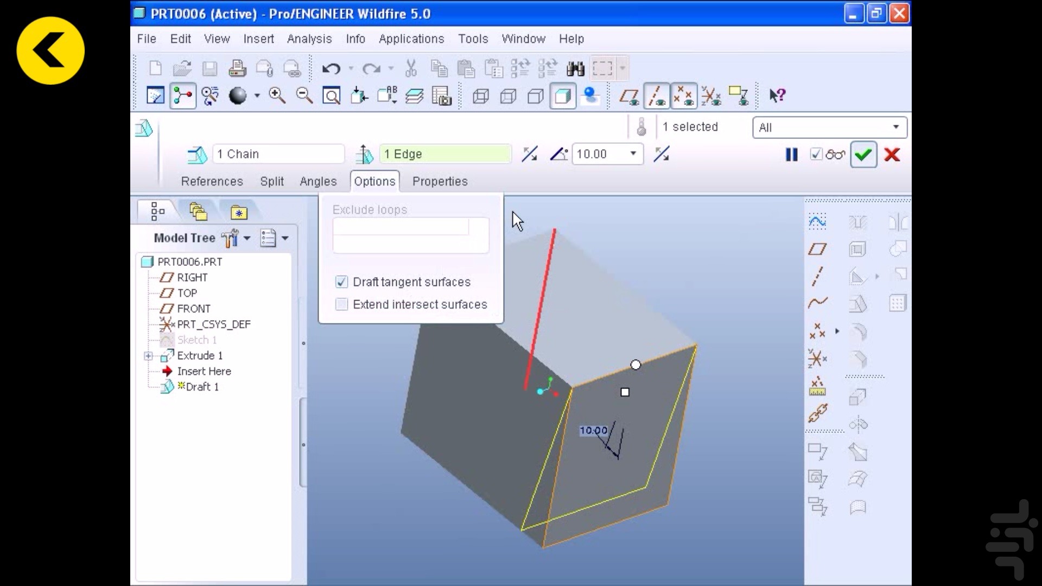The height and width of the screenshot is (586, 1042).
Task: Open the Split tab
Action: (272, 181)
